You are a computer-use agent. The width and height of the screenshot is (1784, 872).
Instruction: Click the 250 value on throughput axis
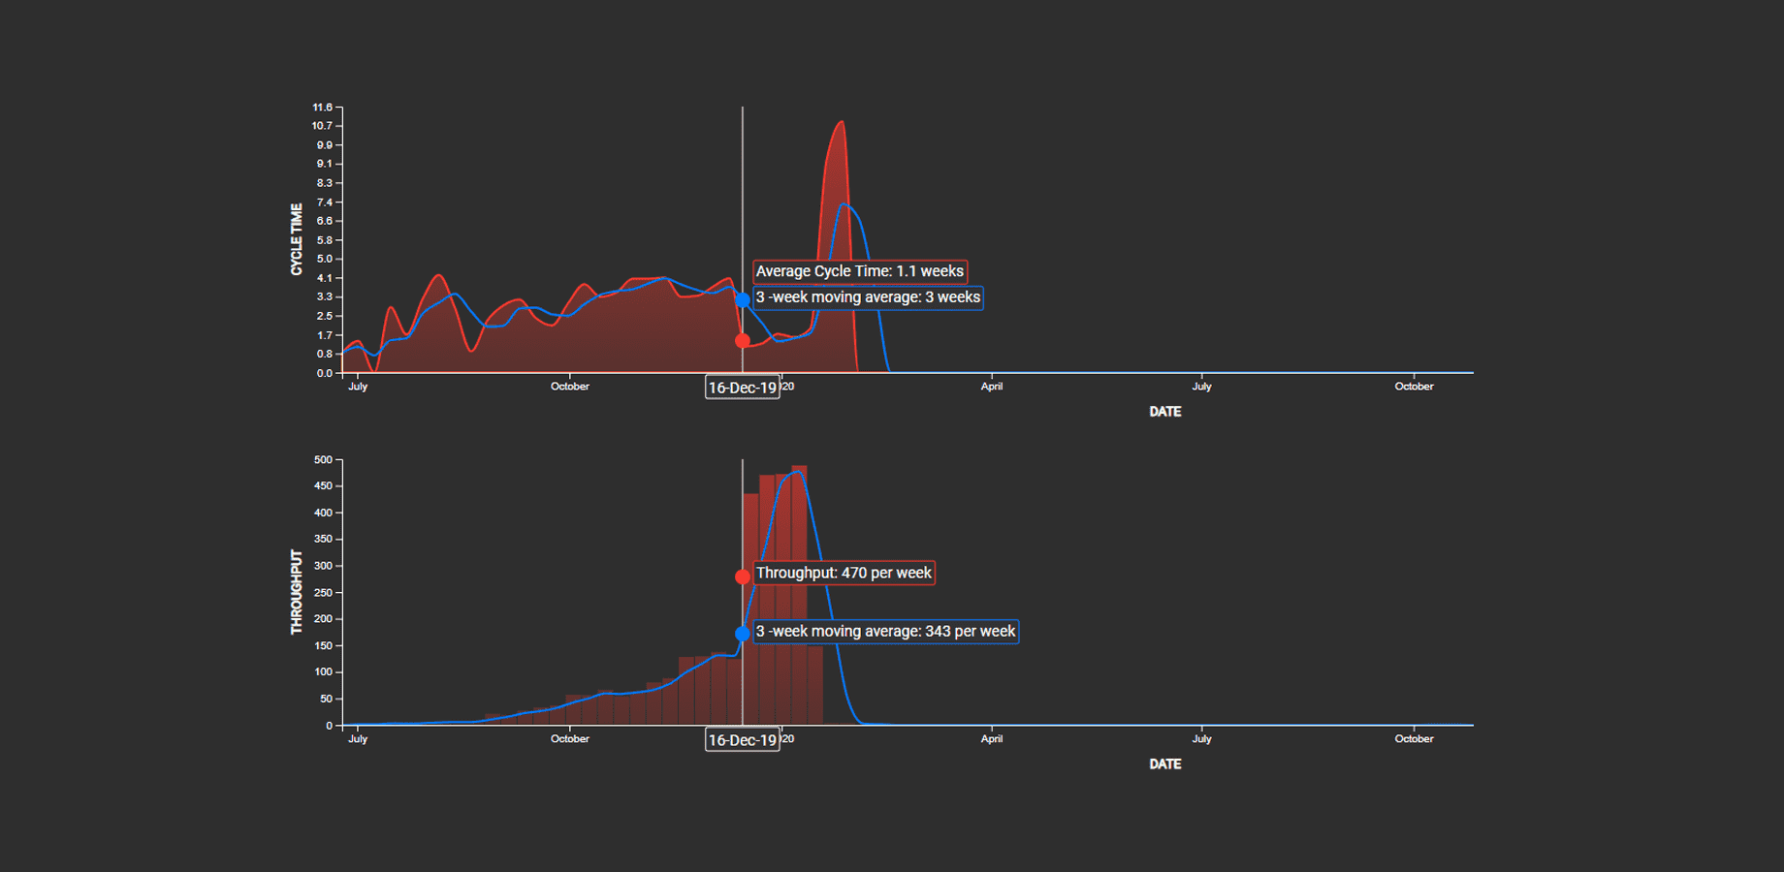click(x=323, y=593)
